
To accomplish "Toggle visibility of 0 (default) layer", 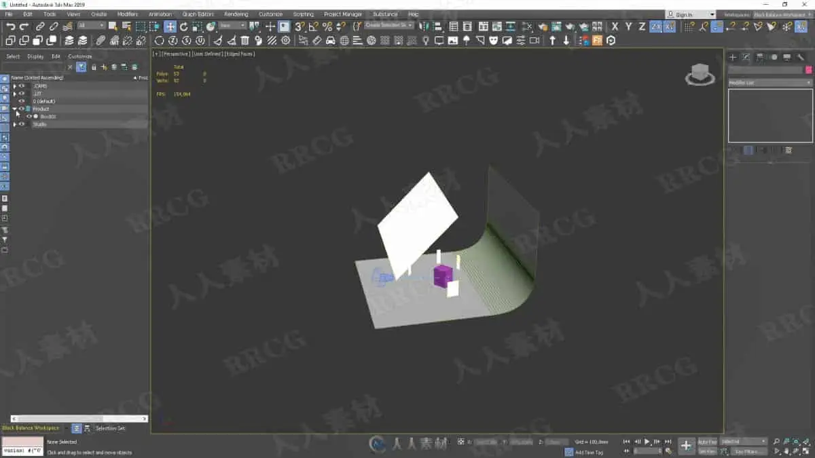I will pos(22,101).
